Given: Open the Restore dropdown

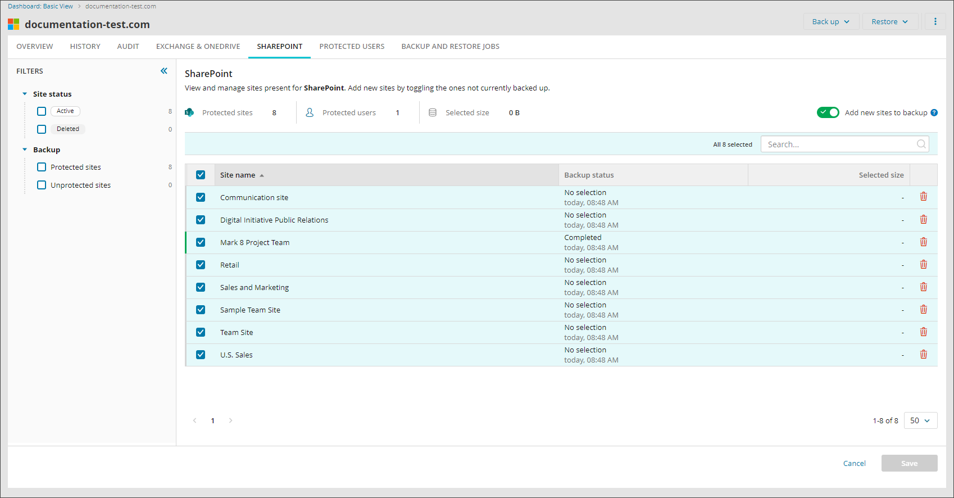Looking at the screenshot, I should [889, 21].
